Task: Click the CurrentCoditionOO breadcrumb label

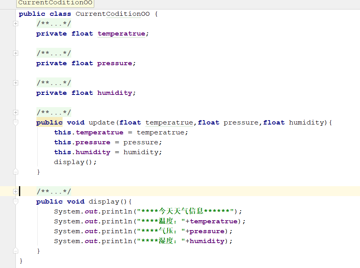Action: (x=55, y=3)
